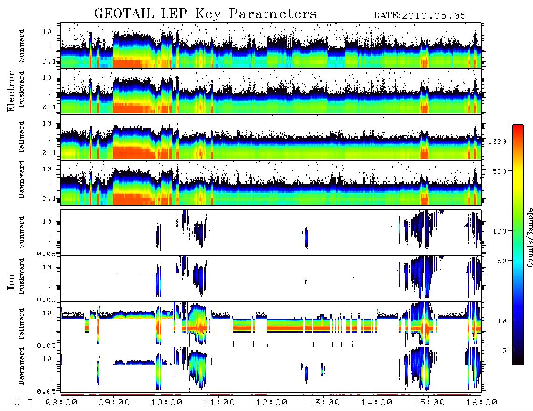Click the Ion Dawnward panel label
The height and width of the screenshot is (411, 533).
[x=21, y=366]
